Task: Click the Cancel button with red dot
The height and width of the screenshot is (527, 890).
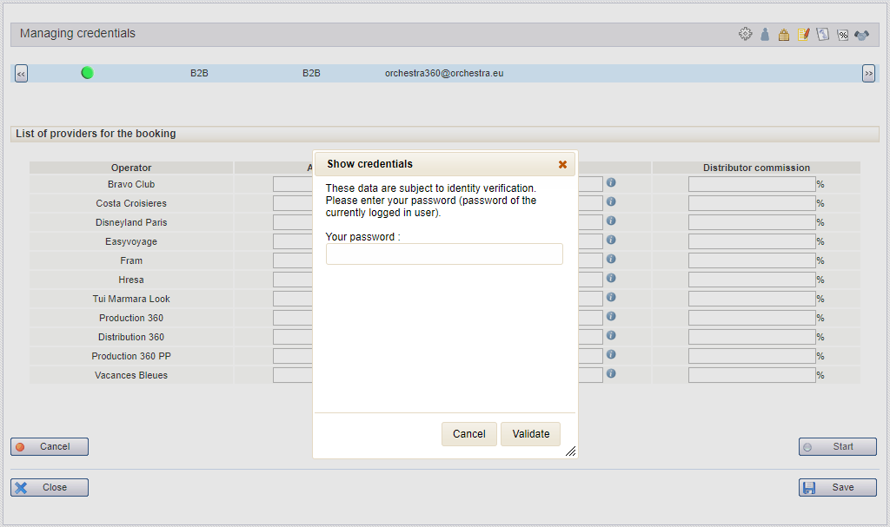Action: (x=50, y=447)
